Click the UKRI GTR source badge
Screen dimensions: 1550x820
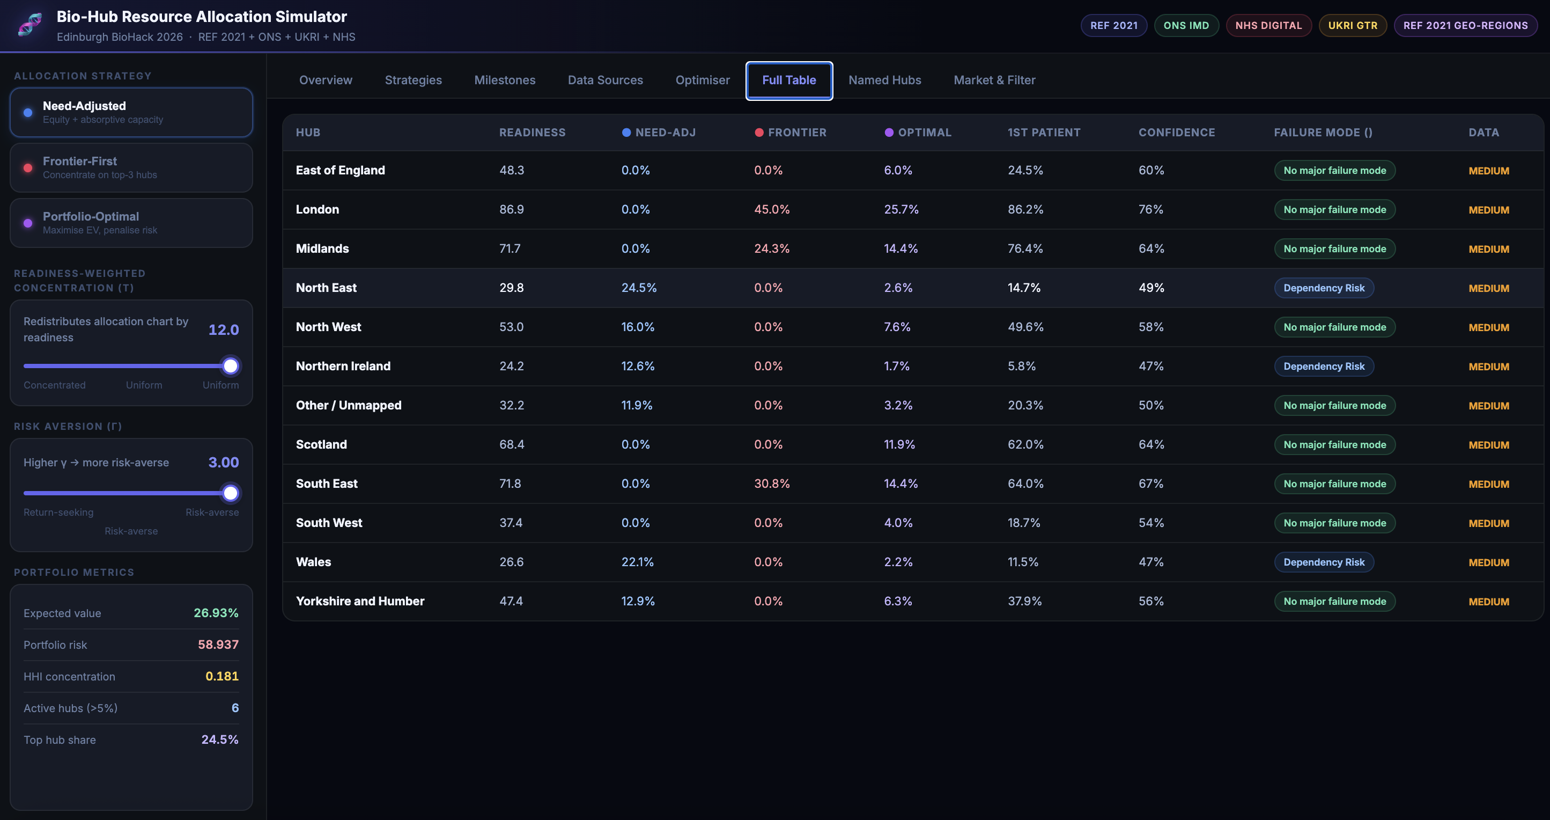[x=1352, y=25]
